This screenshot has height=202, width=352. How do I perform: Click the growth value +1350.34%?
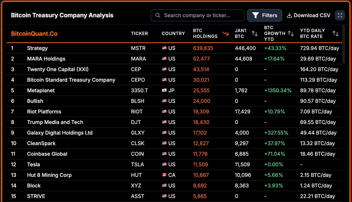tap(278, 91)
